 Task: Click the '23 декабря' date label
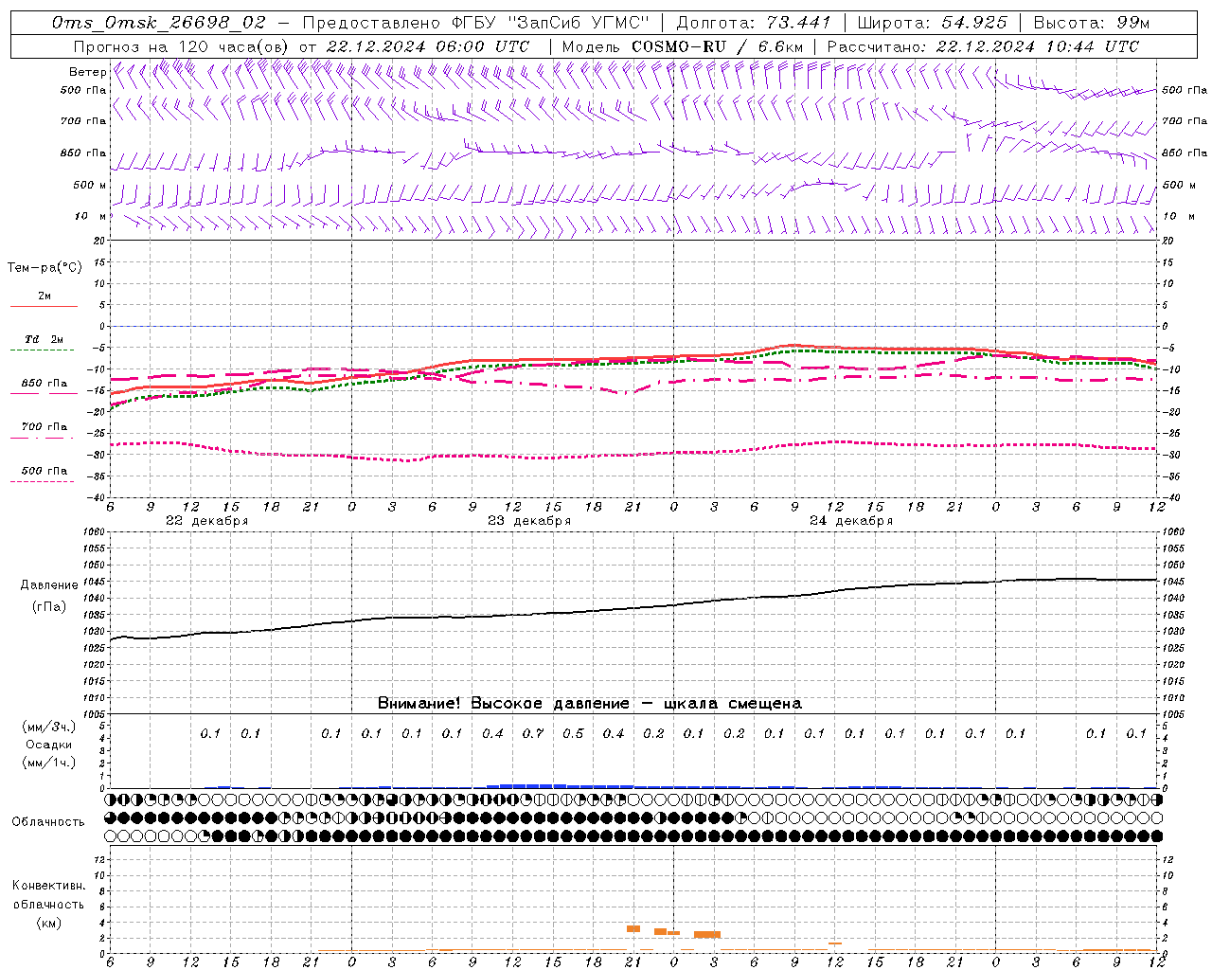pyautogui.click(x=529, y=521)
